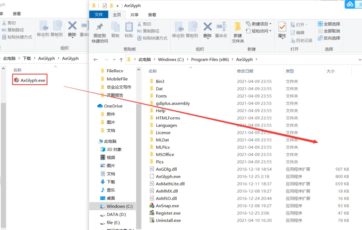Screen dimensions: 362x230
Task: Select Uninstall.exe in file list
Action: click(165, 220)
